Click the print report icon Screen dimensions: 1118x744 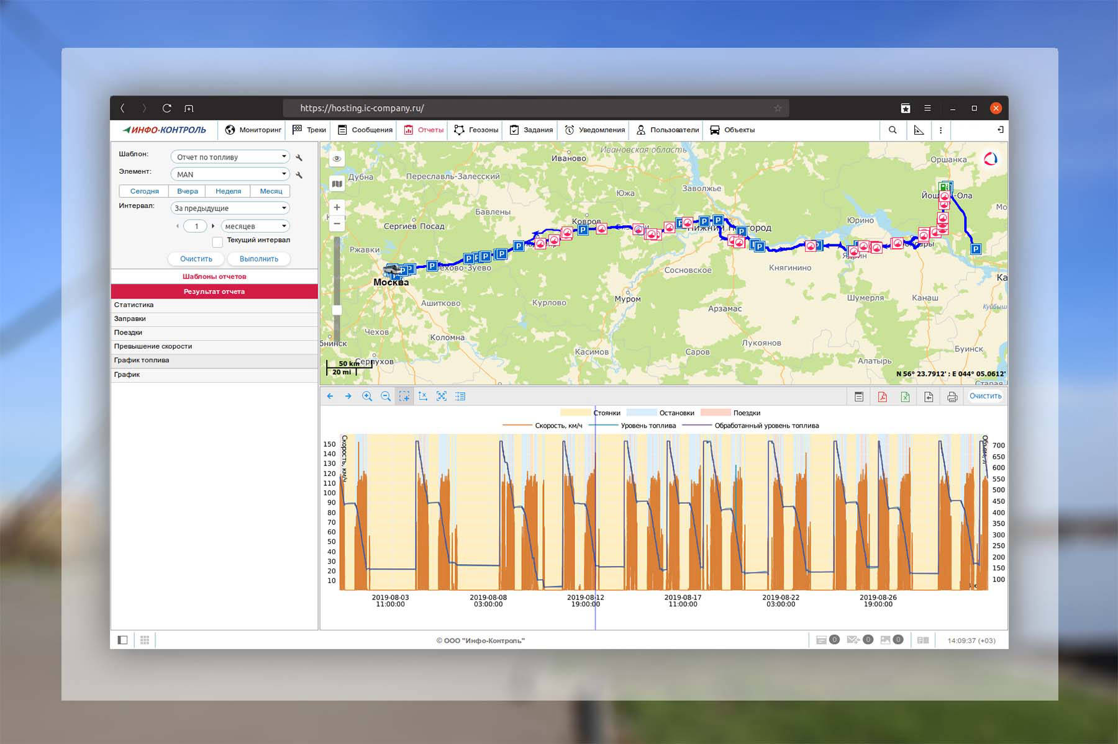point(952,397)
